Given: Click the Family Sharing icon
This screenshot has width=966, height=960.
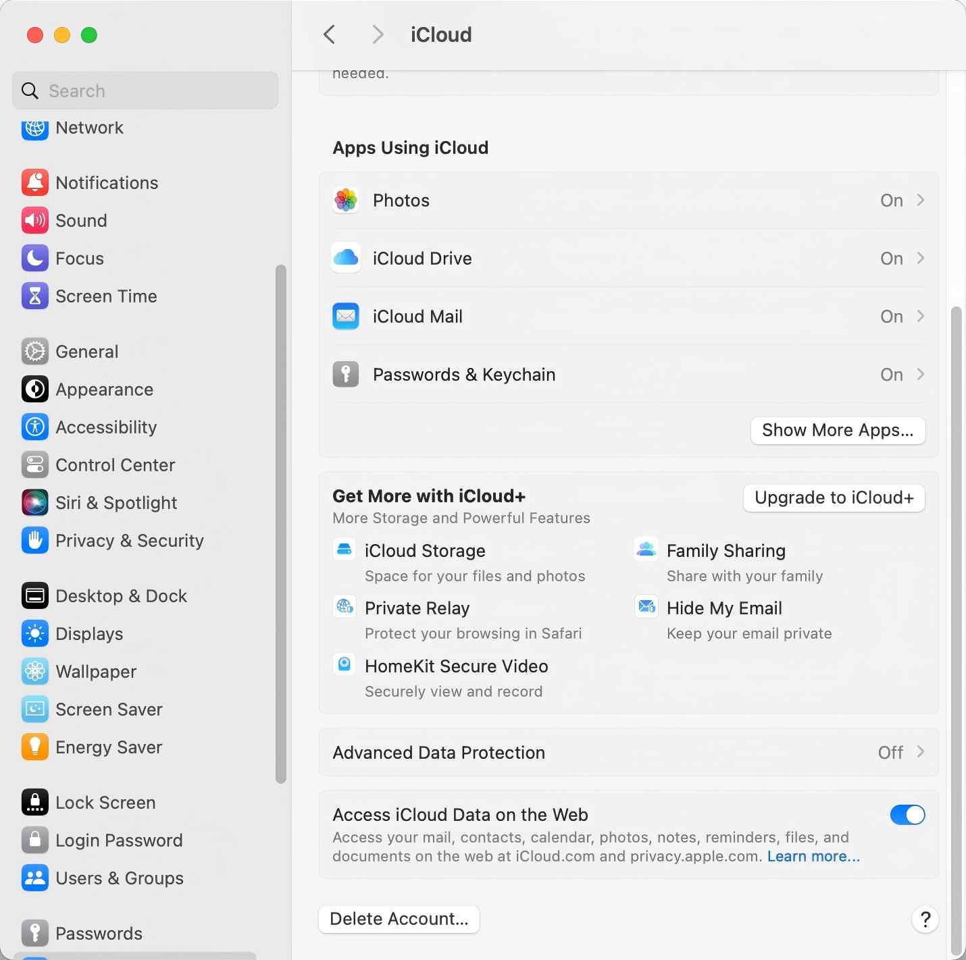Looking at the screenshot, I should [646, 550].
